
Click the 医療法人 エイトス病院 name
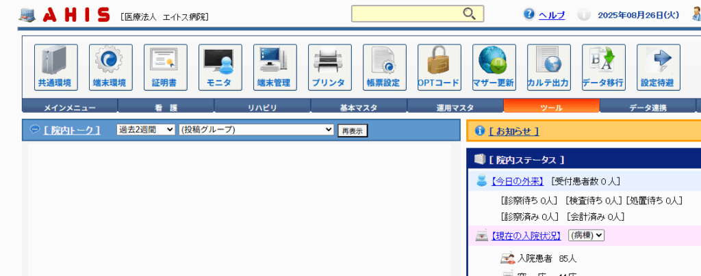point(164,17)
